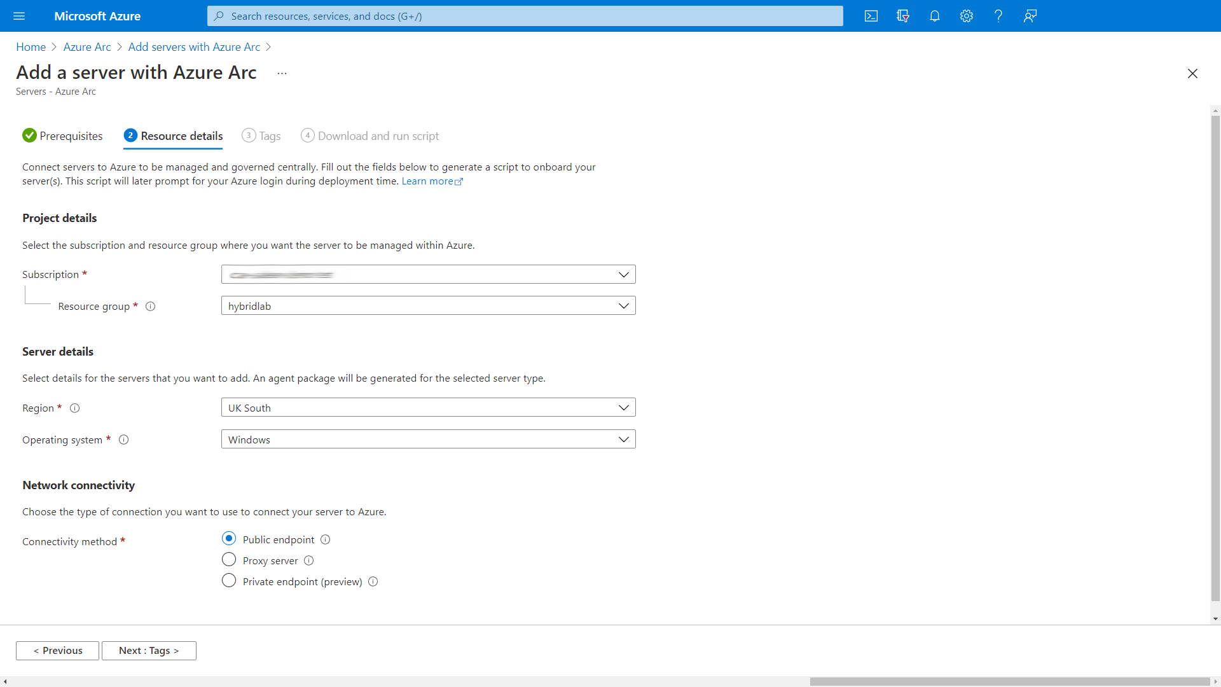Switch to the Tags step
Viewport: 1221px width, 687px height.
coord(269,135)
